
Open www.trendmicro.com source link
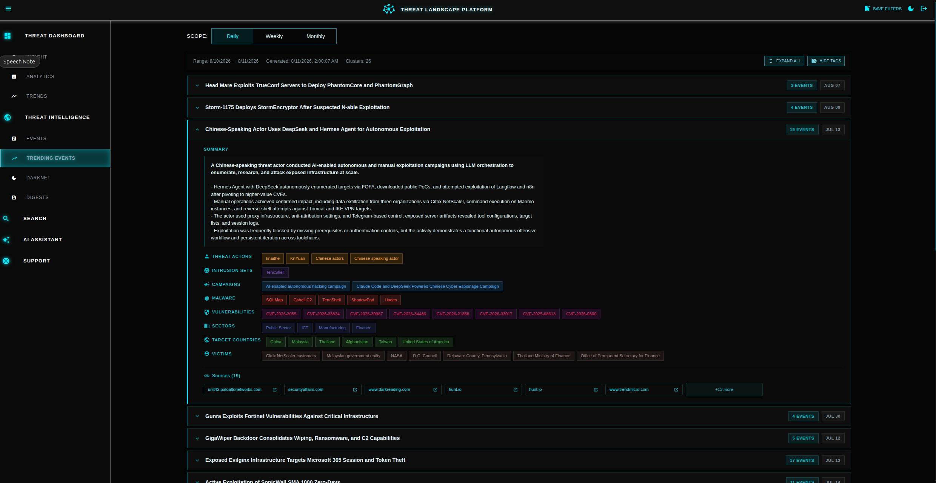643,390
